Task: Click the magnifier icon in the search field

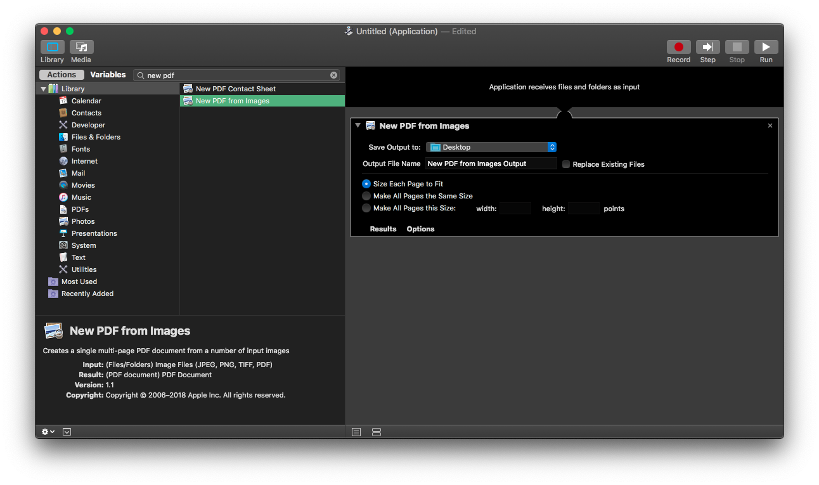Action: click(141, 75)
